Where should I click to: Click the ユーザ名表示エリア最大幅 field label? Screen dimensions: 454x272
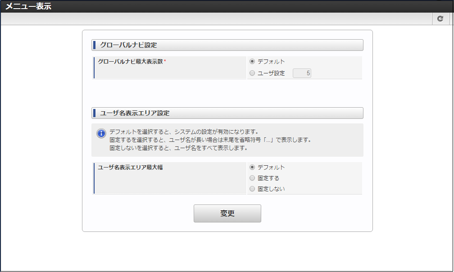130,167
